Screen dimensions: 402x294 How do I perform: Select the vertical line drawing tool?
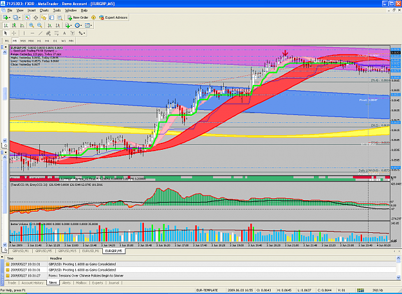click(x=24, y=33)
